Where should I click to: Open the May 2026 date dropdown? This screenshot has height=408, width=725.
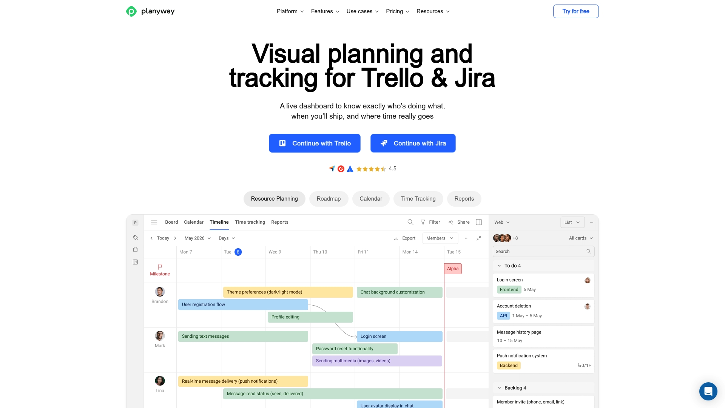pos(197,238)
